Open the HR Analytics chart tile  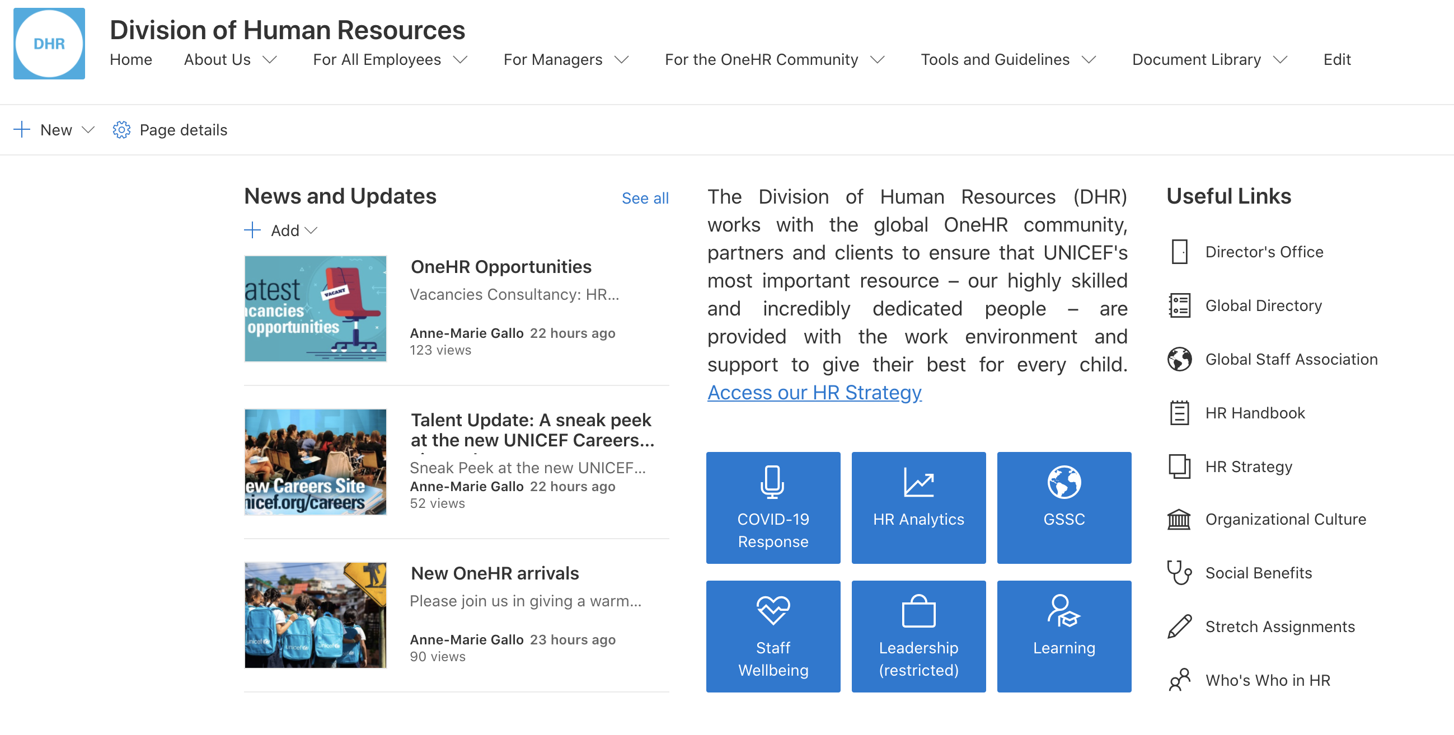point(918,507)
